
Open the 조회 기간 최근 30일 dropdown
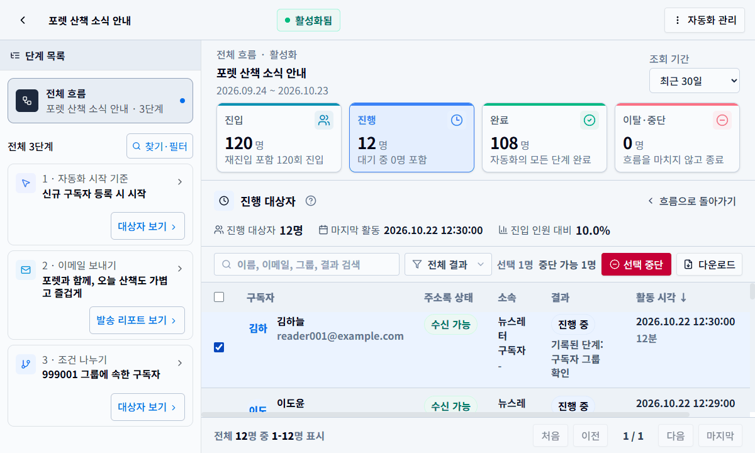pos(695,81)
